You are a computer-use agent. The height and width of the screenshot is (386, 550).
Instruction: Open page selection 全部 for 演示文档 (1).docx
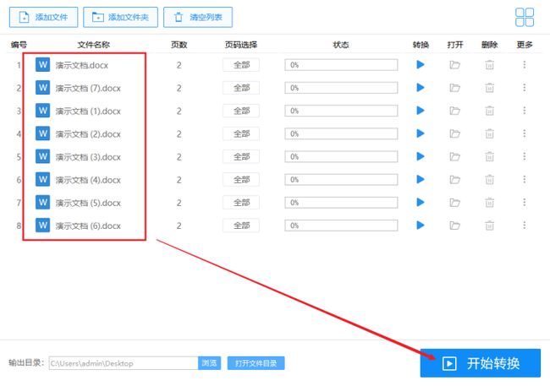tap(241, 111)
